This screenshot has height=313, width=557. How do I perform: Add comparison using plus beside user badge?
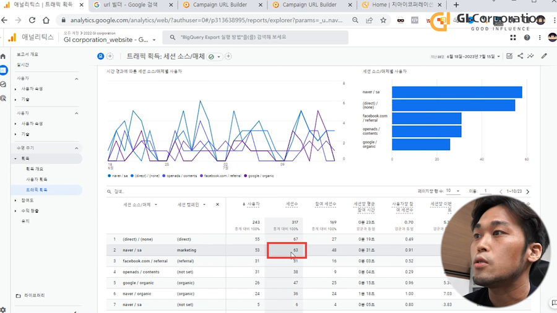point(110,56)
